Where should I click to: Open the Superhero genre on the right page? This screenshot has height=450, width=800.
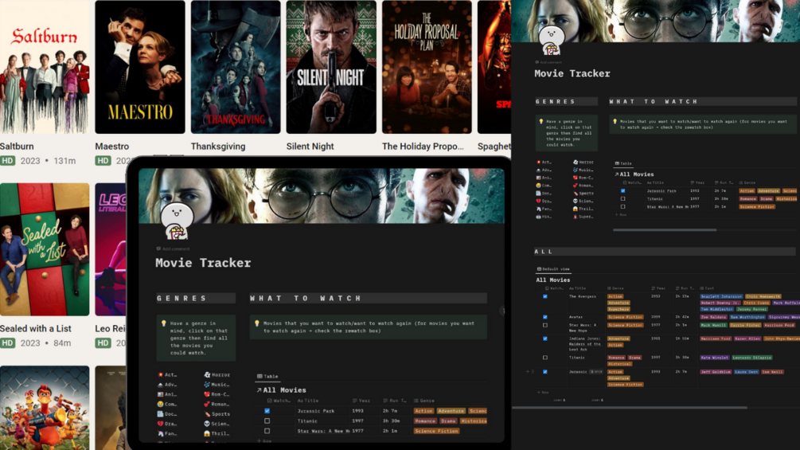[583, 217]
